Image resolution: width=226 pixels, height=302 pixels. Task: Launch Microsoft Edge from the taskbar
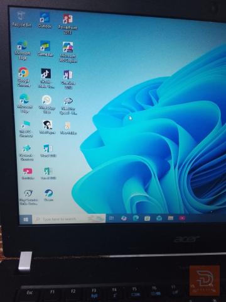point(136,218)
